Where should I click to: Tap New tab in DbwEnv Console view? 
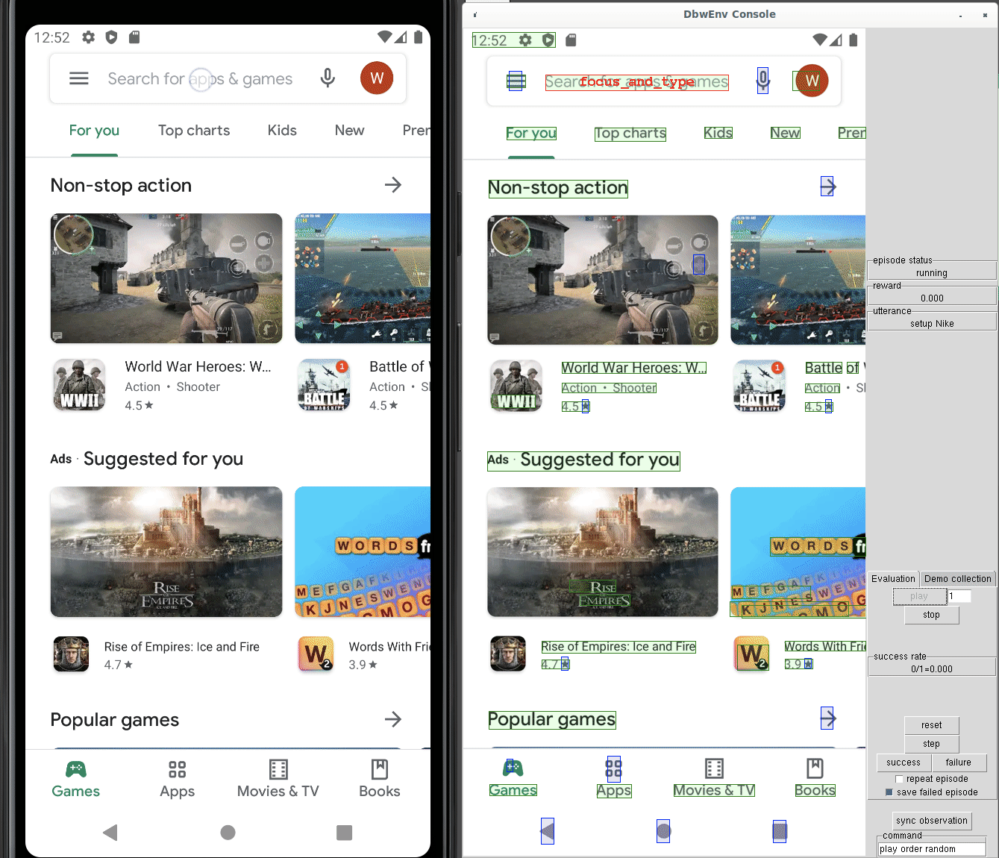786,133
